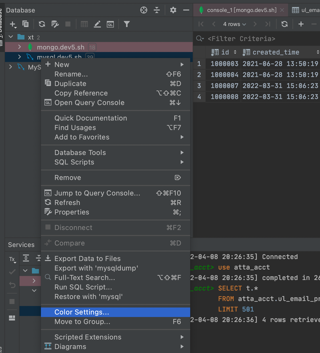320x353 pixels.
Task: Expand the mongo.dev5.sh data source
Action: (x=19, y=47)
